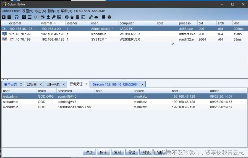The image size is (248, 158).
Task: Click the document Office macro icon
Action: coord(78,17)
